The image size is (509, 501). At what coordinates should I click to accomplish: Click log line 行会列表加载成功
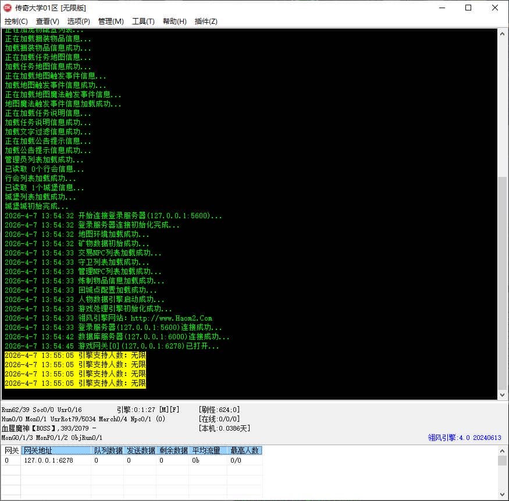click(40, 178)
